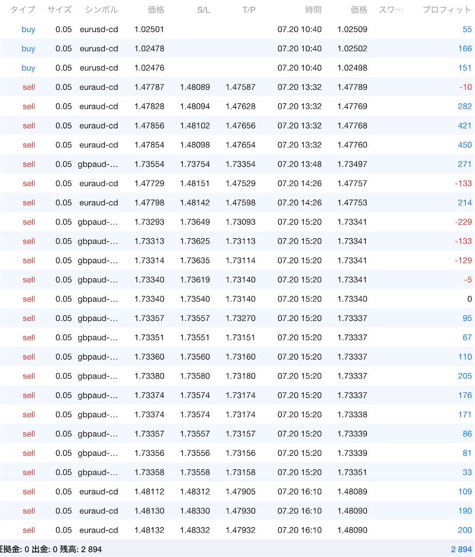Click close price 1.73340 with profit 0
This screenshot has height=557, width=475.
tap(352, 299)
